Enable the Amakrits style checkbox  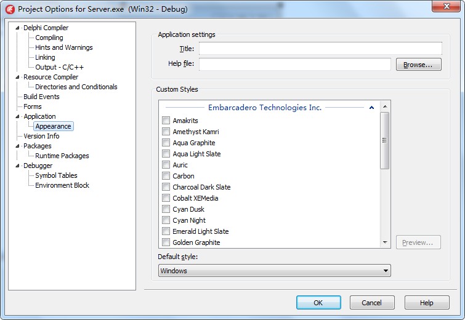pos(166,120)
